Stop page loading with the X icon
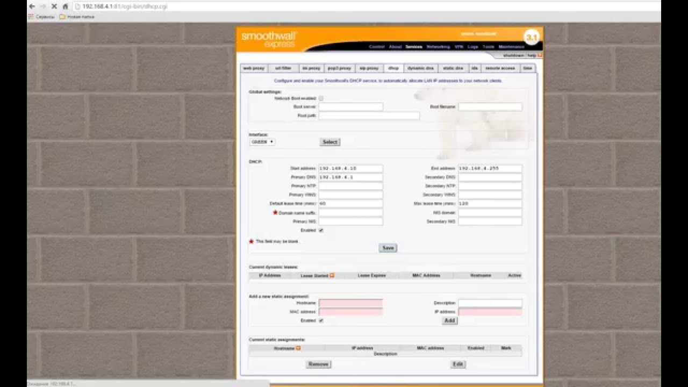 pyautogui.click(x=54, y=6)
